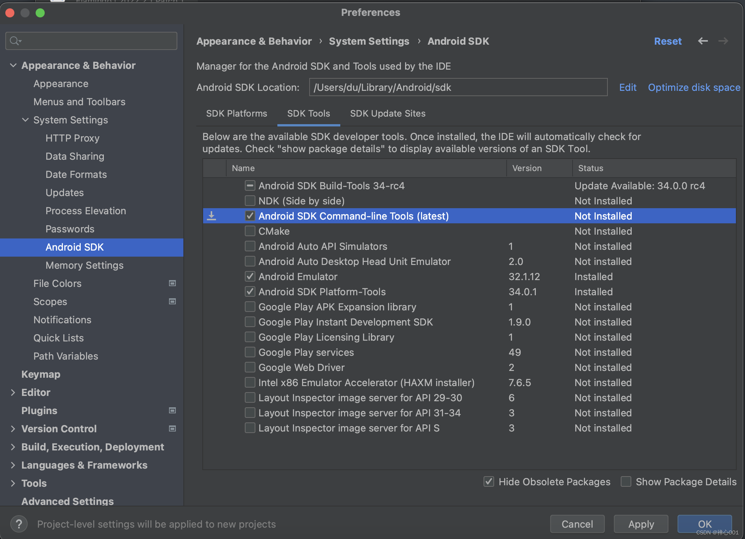Switch to the SDK Platforms tab
Image resolution: width=745 pixels, height=539 pixels.
236,113
